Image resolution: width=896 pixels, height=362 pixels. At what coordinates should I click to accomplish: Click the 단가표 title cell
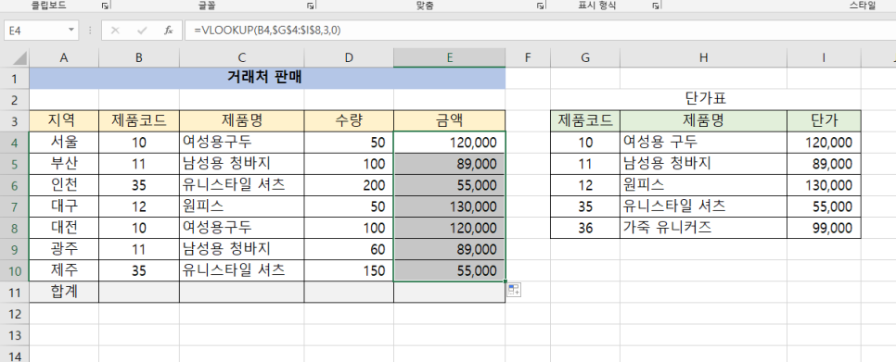(x=705, y=99)
